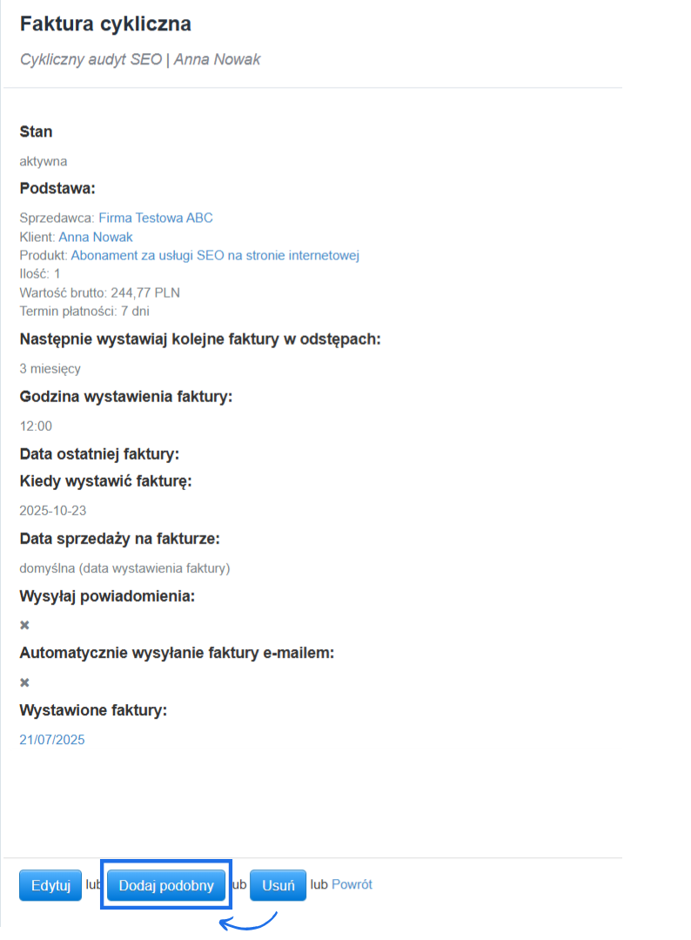The height and width of the screenshot is (940, 691).
Task: Click the Wartość brutto 244,77 PLN line
Action: coord(99,292)
